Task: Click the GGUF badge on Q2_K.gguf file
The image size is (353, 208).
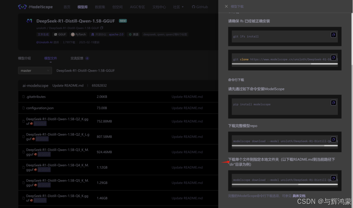Action: click(x=40, y=123)
